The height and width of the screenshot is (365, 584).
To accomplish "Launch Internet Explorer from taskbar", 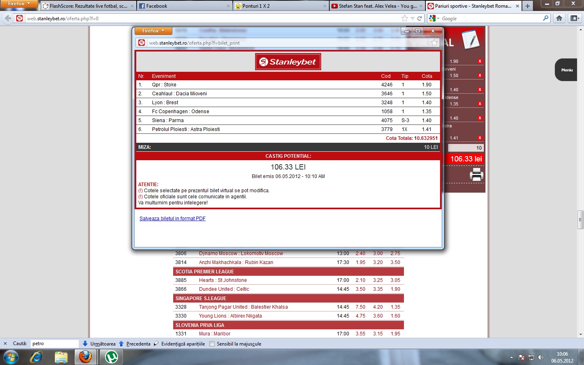I will pos(36,357).
